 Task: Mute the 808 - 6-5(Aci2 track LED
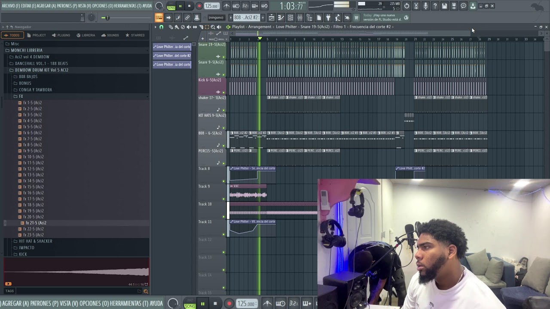[223, 145]
